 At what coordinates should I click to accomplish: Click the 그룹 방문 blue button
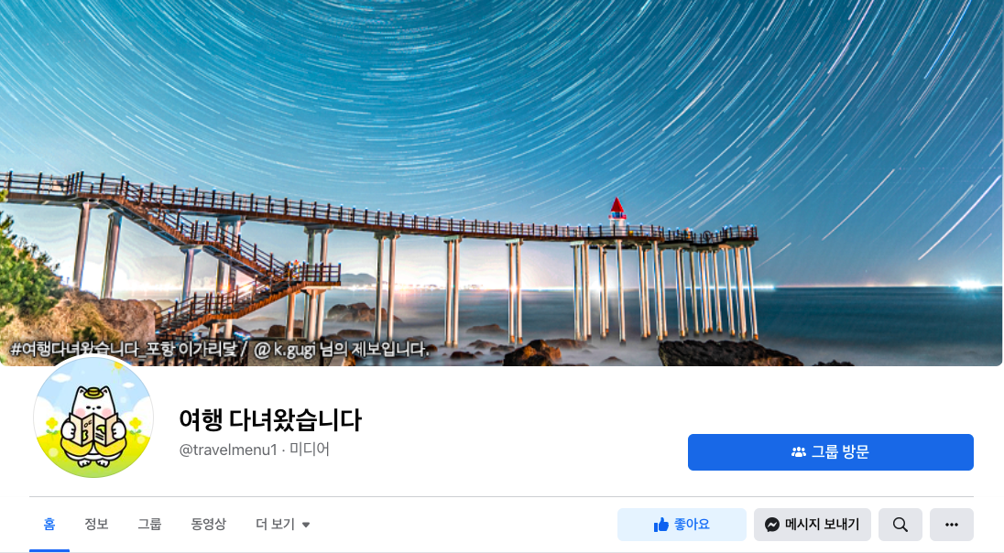point(831,452)
